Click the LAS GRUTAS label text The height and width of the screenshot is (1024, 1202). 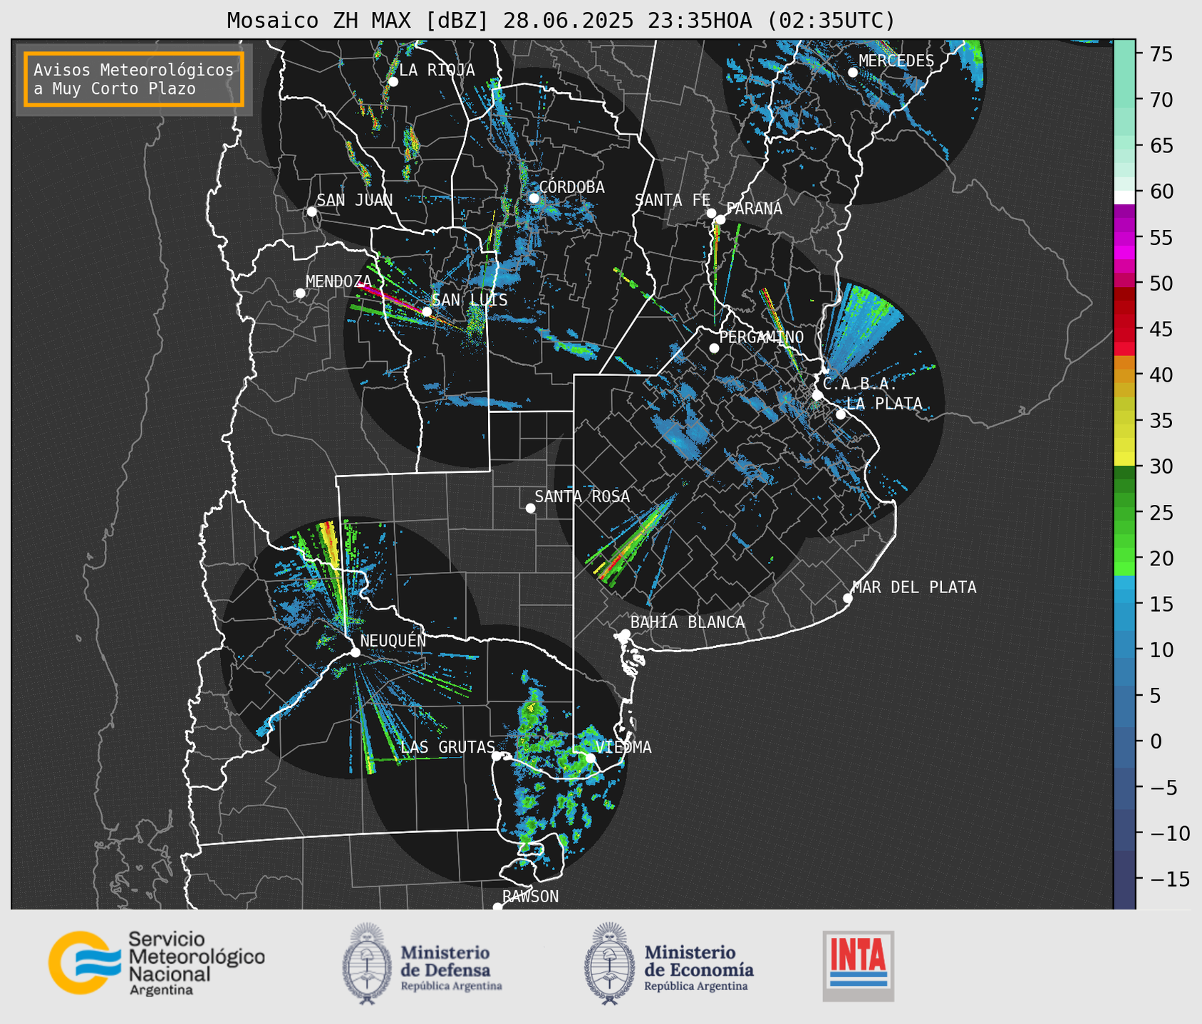(447, 747)
